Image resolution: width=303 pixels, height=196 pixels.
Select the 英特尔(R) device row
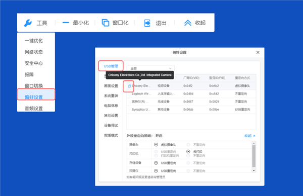click(x=191, y=102)
